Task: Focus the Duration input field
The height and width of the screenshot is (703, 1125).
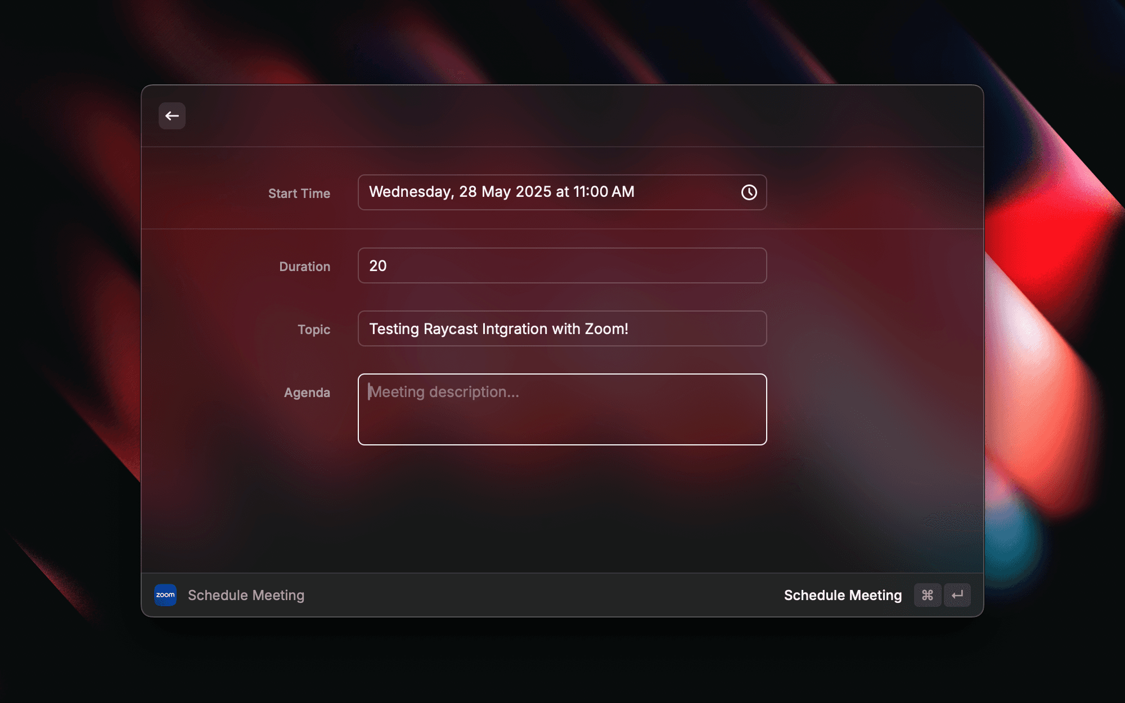Action: (561, 265)
